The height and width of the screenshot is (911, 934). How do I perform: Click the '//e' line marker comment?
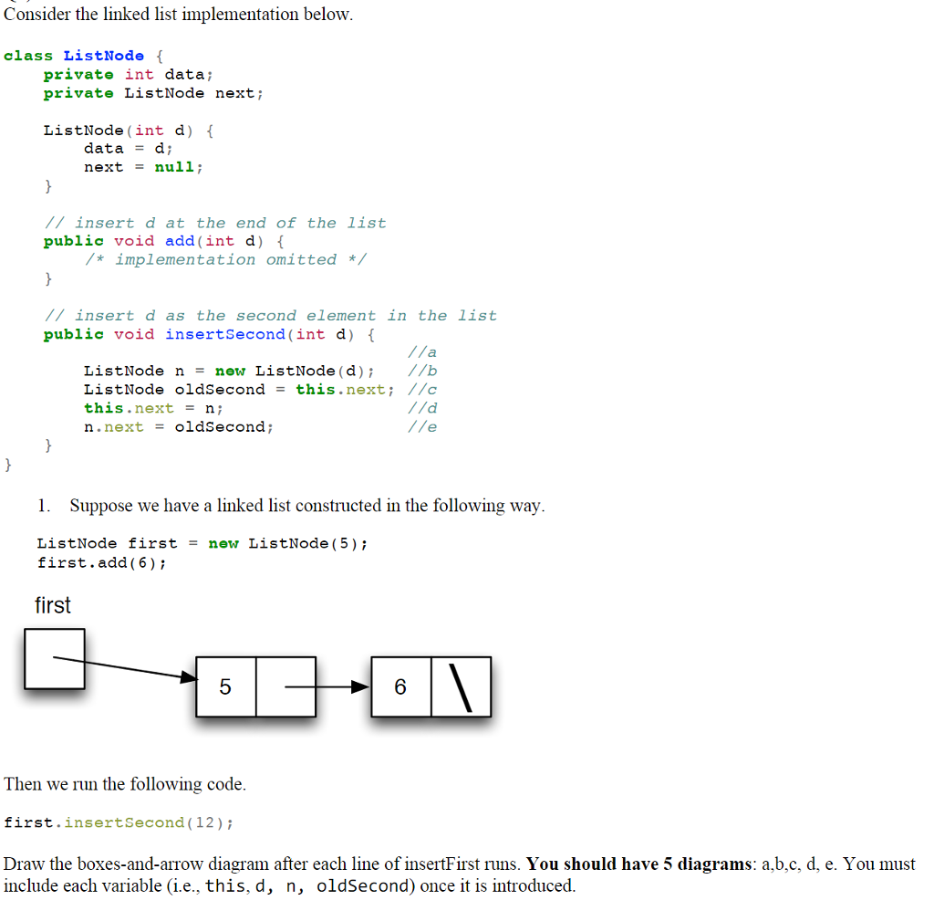422,427
